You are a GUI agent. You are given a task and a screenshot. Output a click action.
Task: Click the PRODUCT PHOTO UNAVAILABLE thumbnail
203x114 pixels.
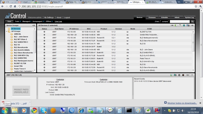(x=21, y=91)
